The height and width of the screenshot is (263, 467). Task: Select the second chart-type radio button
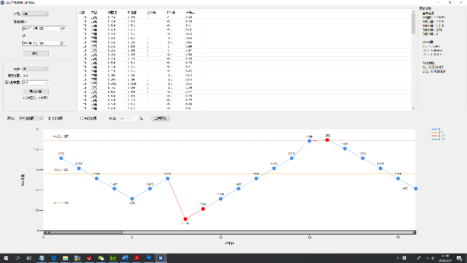pos(81,118)
